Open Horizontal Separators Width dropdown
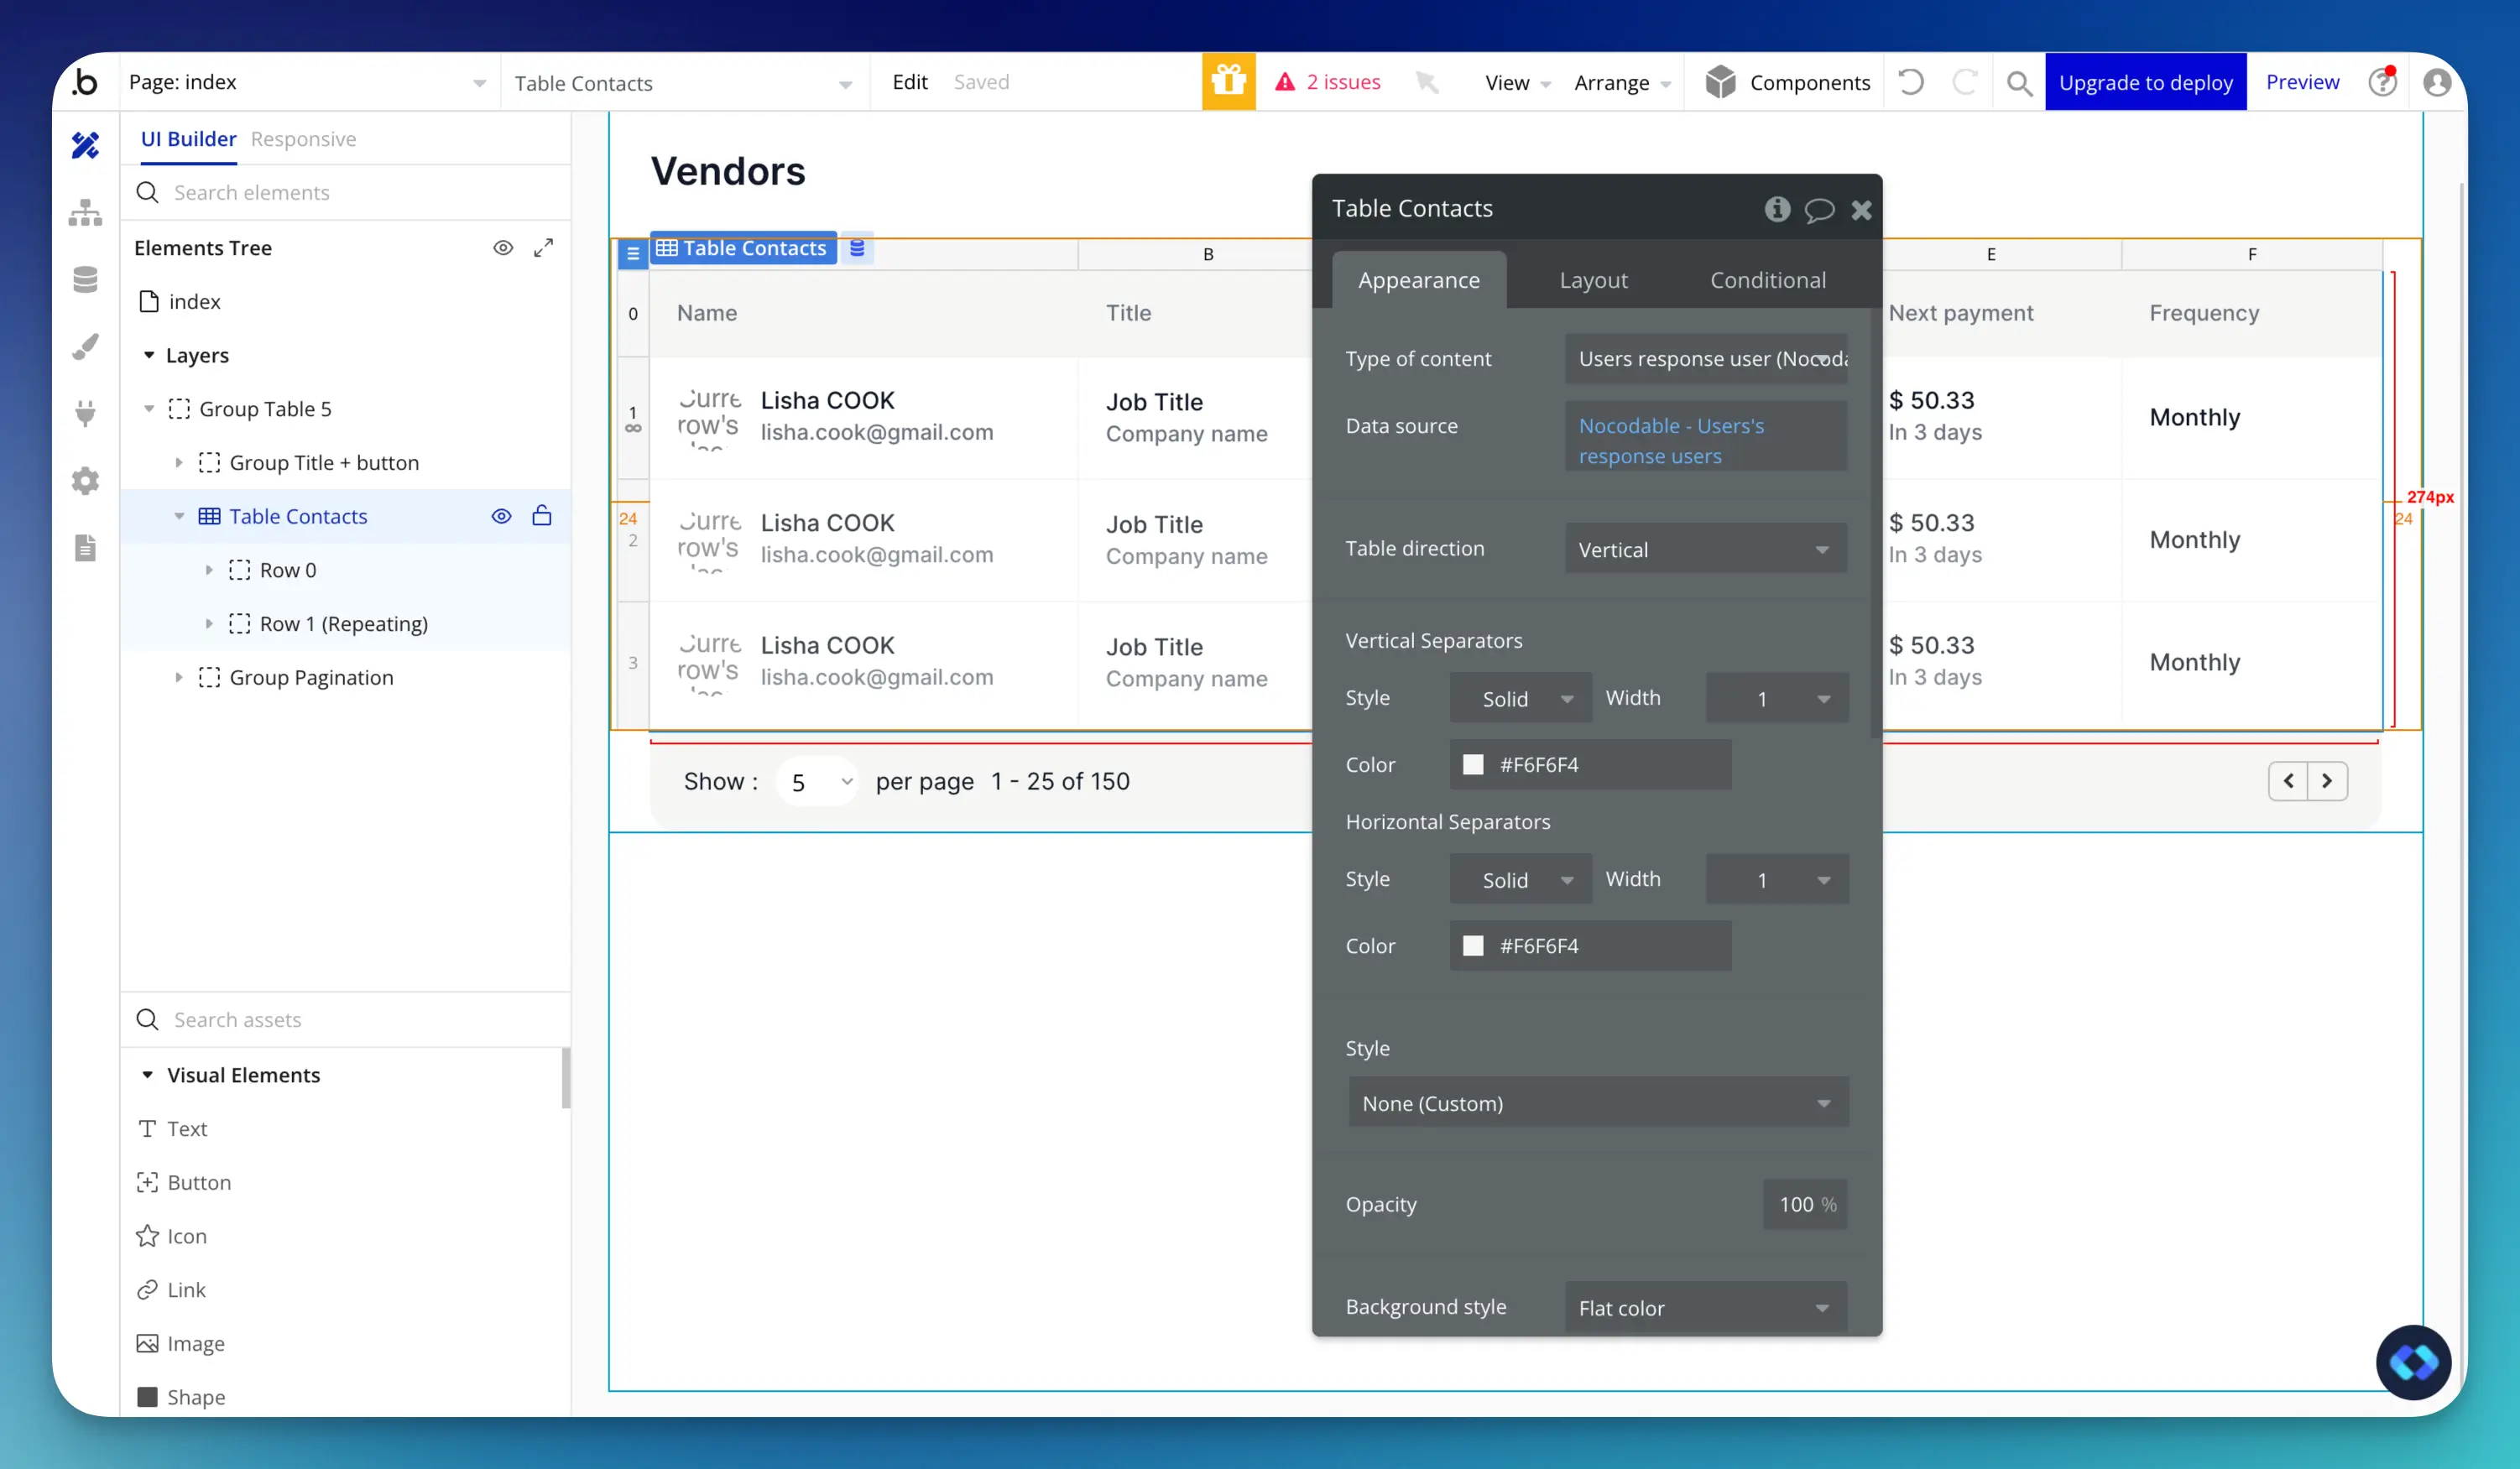 click(1777, 879)
